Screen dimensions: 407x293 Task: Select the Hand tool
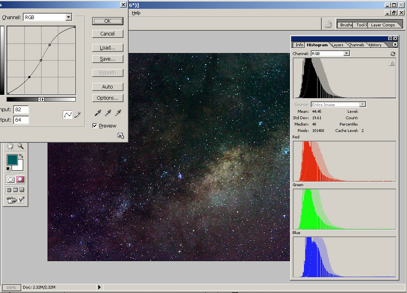(10, 146)
